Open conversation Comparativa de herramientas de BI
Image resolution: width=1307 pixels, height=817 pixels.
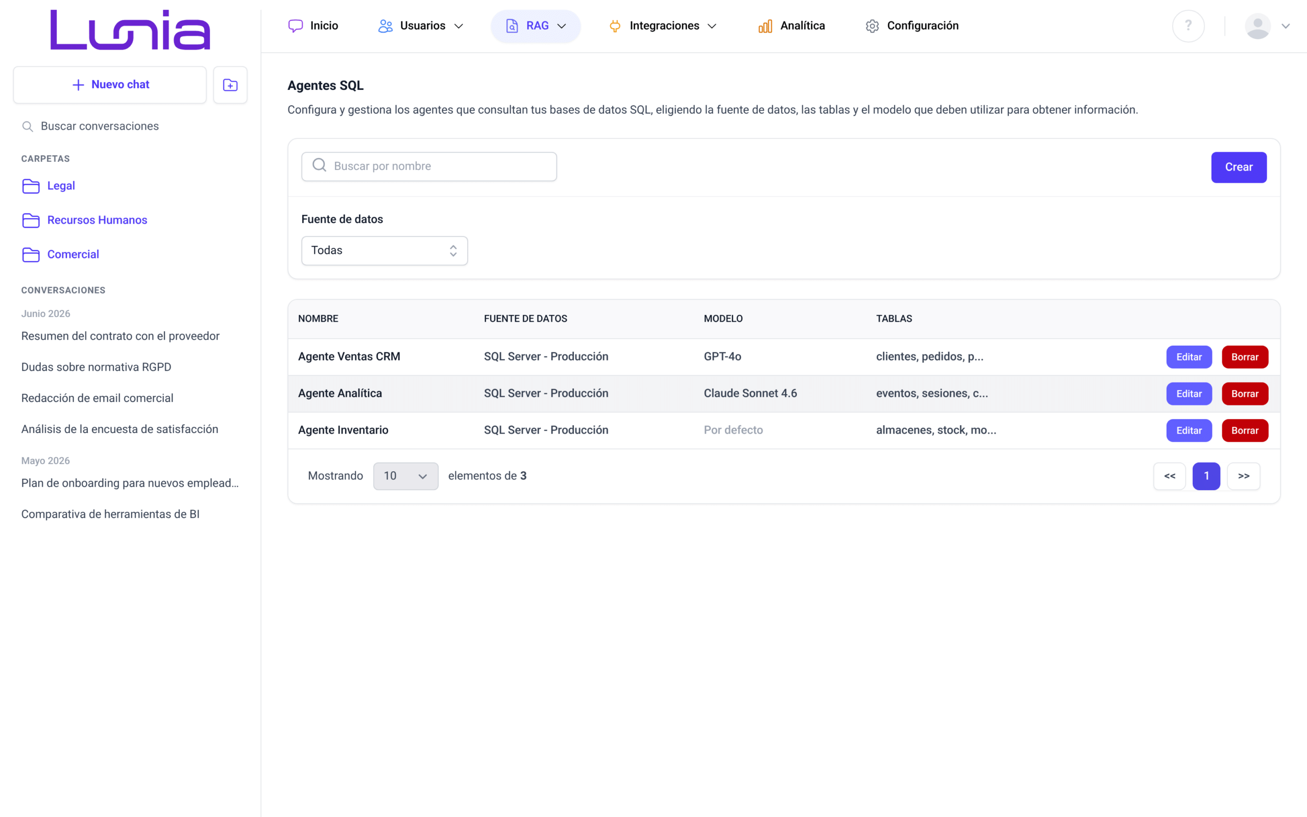tap(110, 514)
